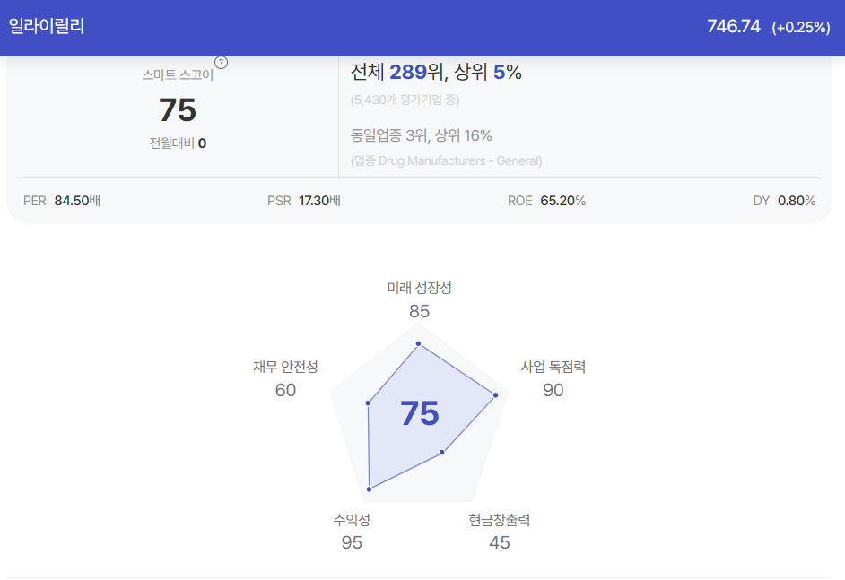Click the ROE 65.20% metric

[546, 201]
